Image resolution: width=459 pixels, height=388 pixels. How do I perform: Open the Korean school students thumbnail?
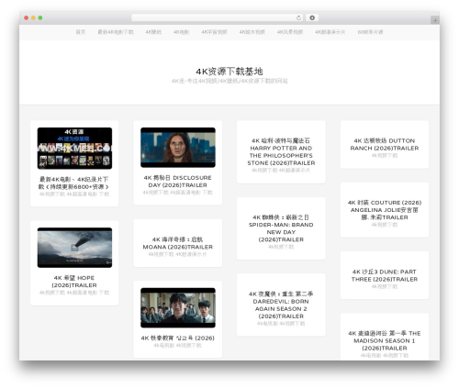point(178,308)
